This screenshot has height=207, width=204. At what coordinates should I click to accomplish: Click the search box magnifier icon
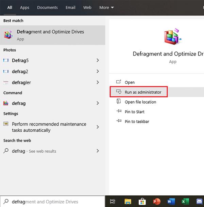pos(6,202)
